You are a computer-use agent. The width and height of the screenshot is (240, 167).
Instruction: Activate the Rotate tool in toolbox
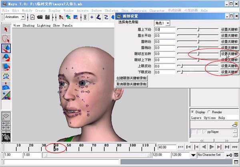(x=6, y=58)
